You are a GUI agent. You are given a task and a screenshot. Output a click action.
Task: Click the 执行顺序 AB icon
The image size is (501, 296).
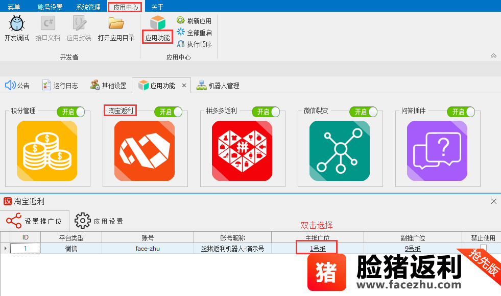tap(180, 44)
